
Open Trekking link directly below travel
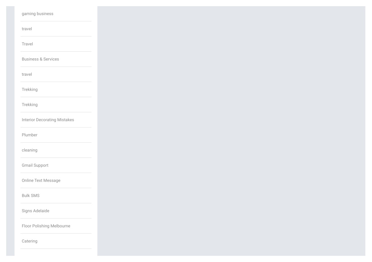pos(30,90)
